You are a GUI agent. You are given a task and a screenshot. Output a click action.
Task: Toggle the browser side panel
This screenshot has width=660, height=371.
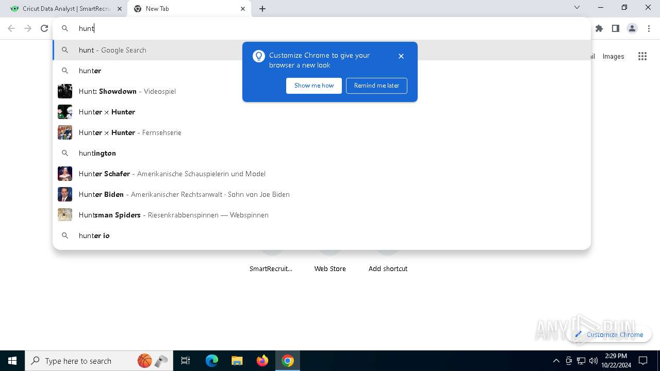pyautogui.click(x=616, y=28)
